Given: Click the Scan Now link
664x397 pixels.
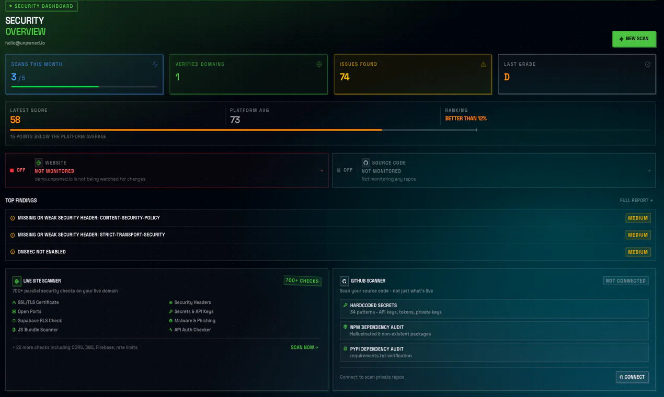Looking at the screenshot, I should point(304,347).
